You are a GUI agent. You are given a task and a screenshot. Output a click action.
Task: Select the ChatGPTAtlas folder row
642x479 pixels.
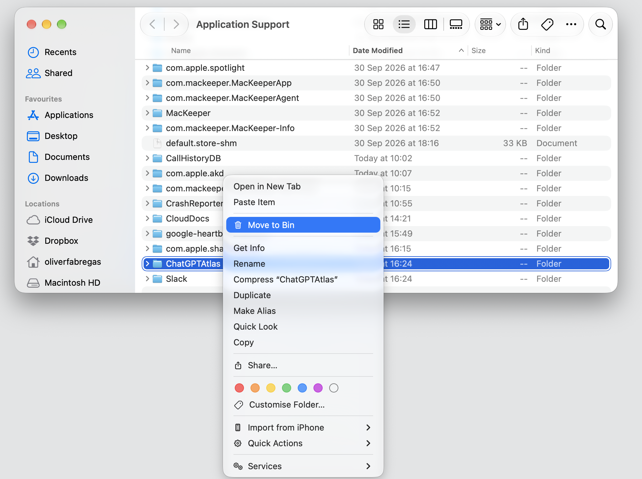pyautogui.click(x=376, y=264)
